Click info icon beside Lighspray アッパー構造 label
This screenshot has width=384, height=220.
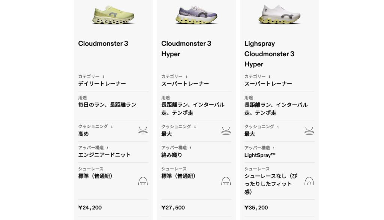coord(274,148)
